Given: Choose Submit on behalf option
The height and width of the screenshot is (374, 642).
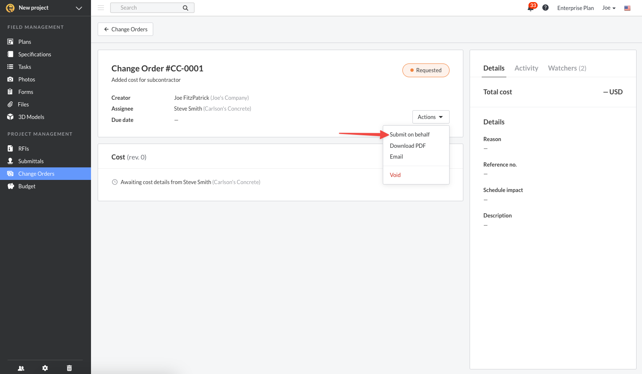Looking at the screenshot, I should pos(409,134).
